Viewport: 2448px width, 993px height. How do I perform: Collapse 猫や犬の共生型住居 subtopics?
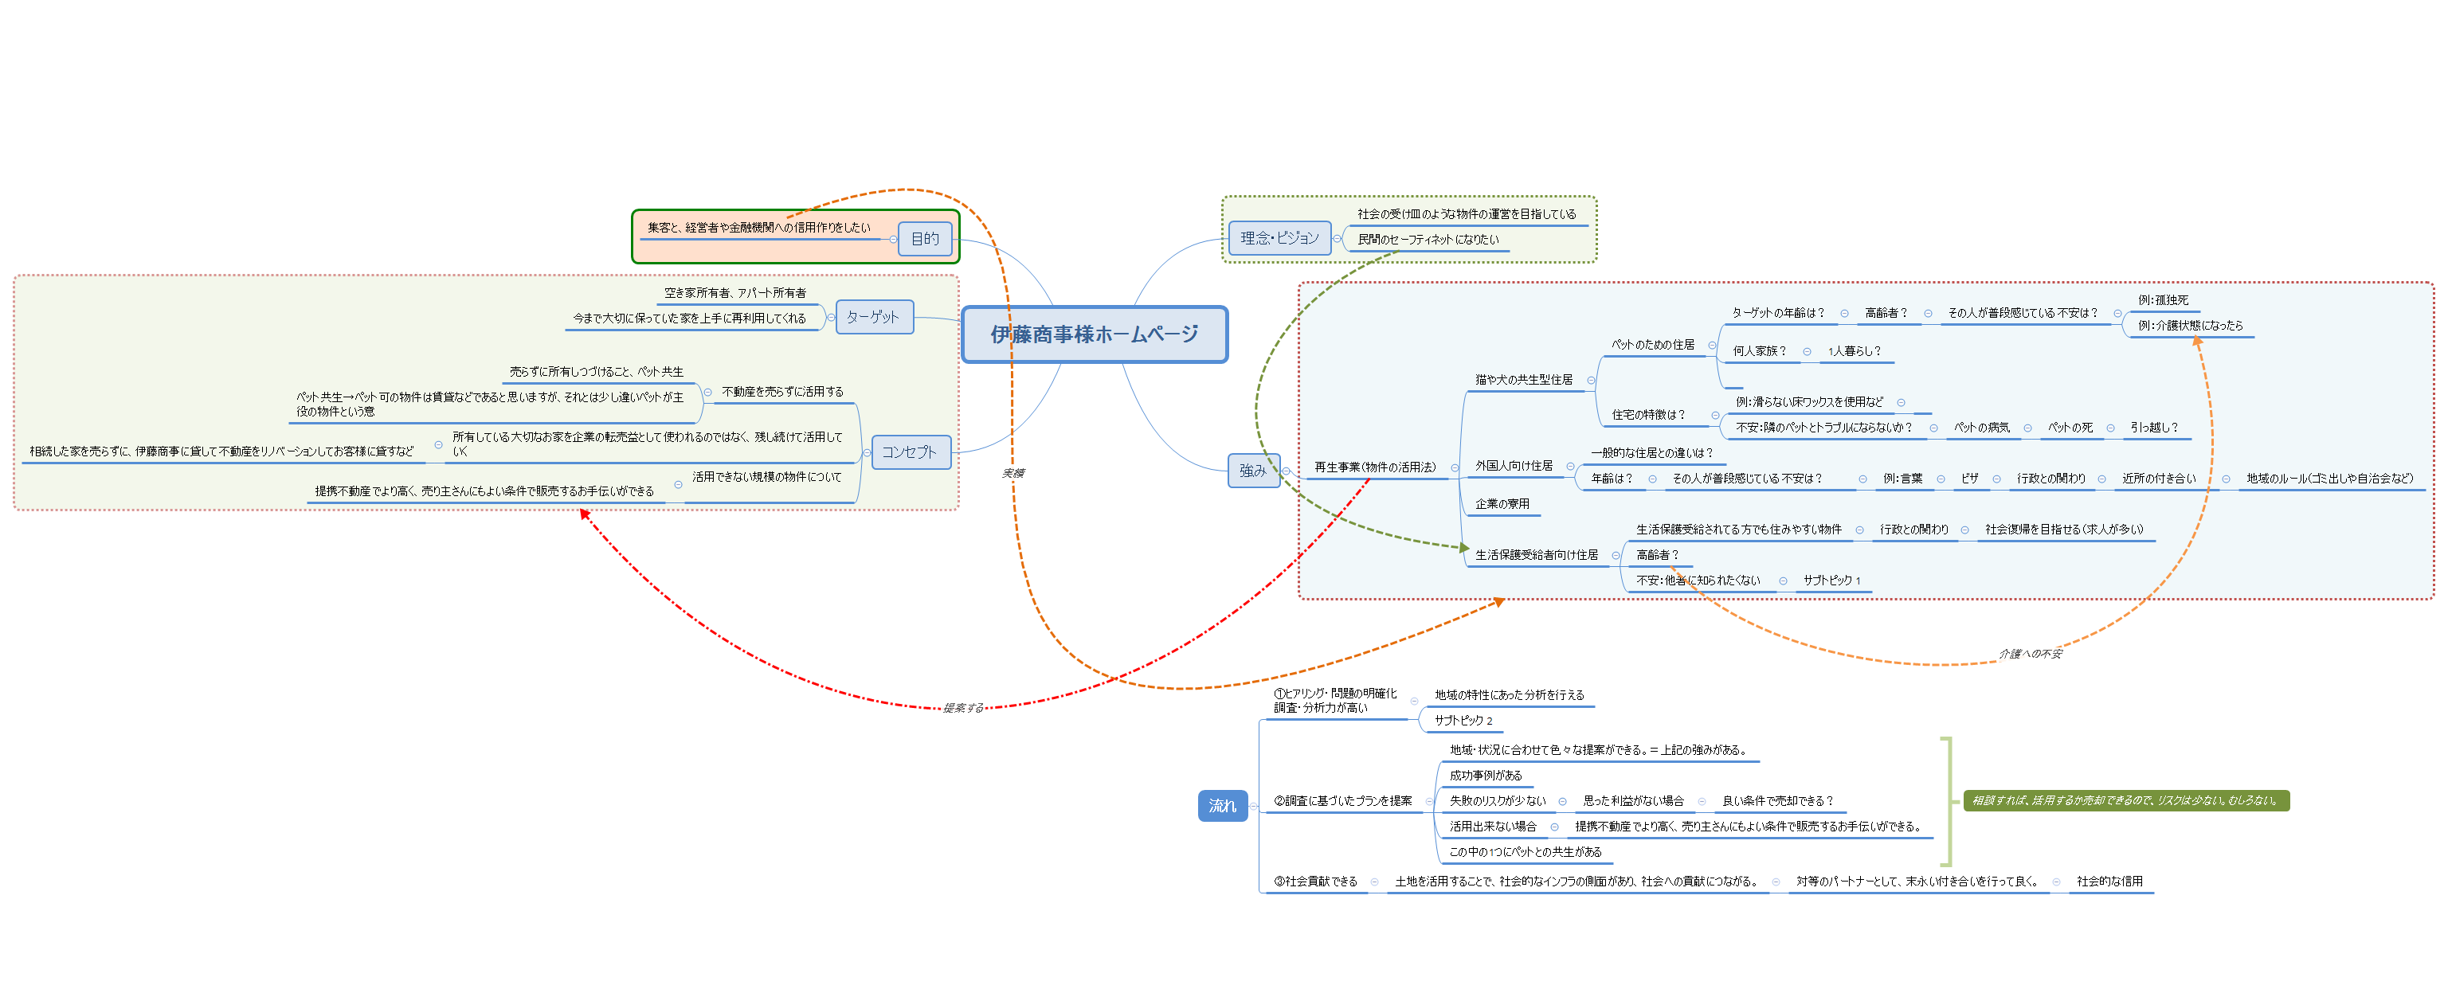1591,380
